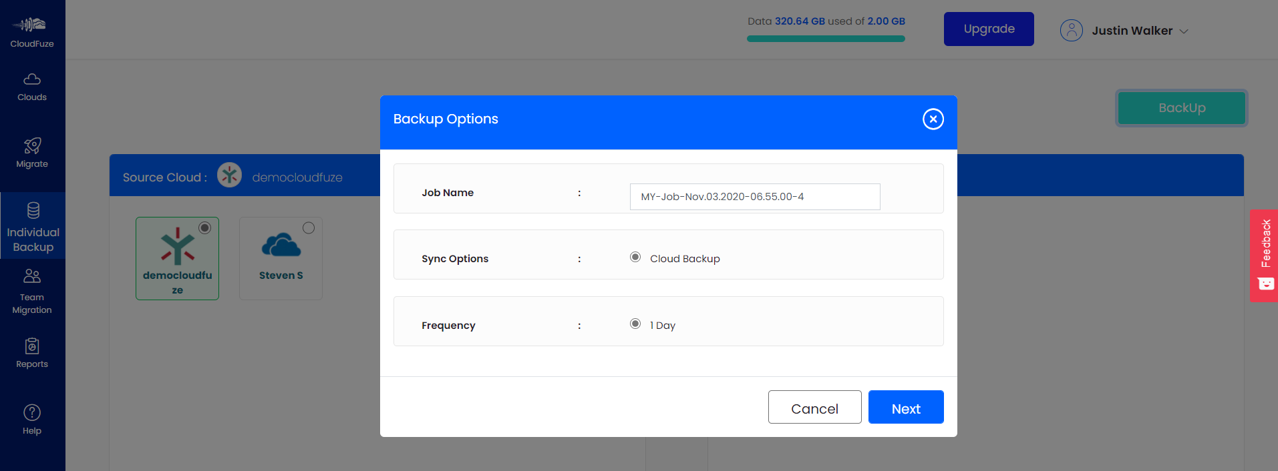Click the 320.64 GB data usage value
The width and height of the screenshot is (1278, 471).
pos(800,21)
